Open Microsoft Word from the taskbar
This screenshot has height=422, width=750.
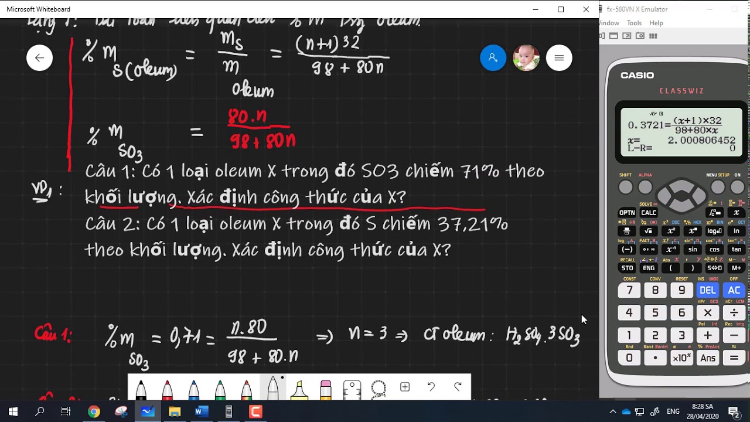(202, 411)
